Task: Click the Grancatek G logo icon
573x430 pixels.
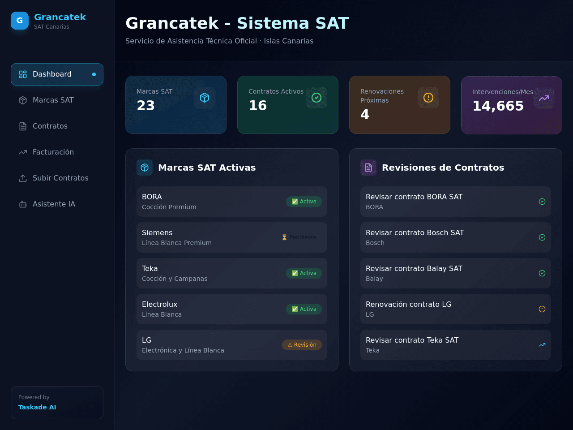Action: 20,21
